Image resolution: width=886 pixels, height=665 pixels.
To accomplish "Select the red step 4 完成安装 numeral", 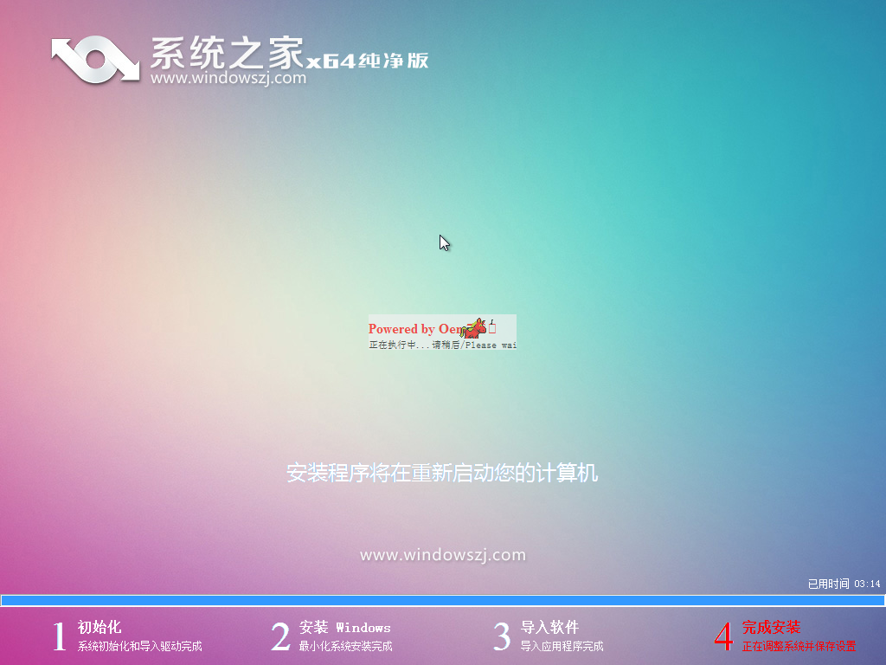I will 723,636.
